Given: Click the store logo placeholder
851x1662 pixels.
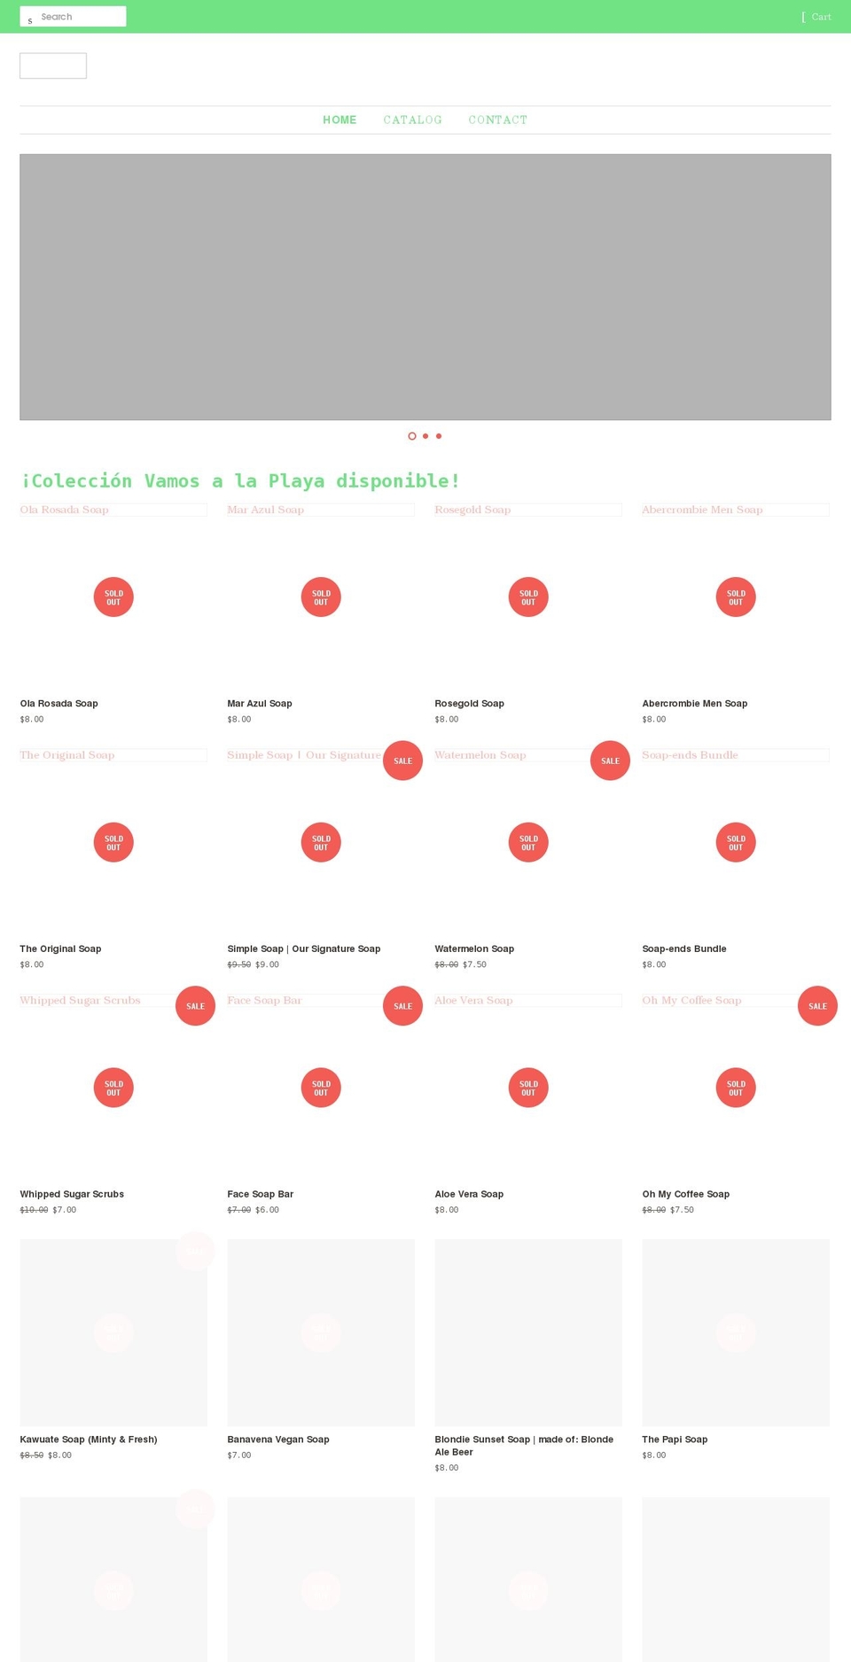Looking at the screenshot, I should pyautogui.click(x=53, y=66).
